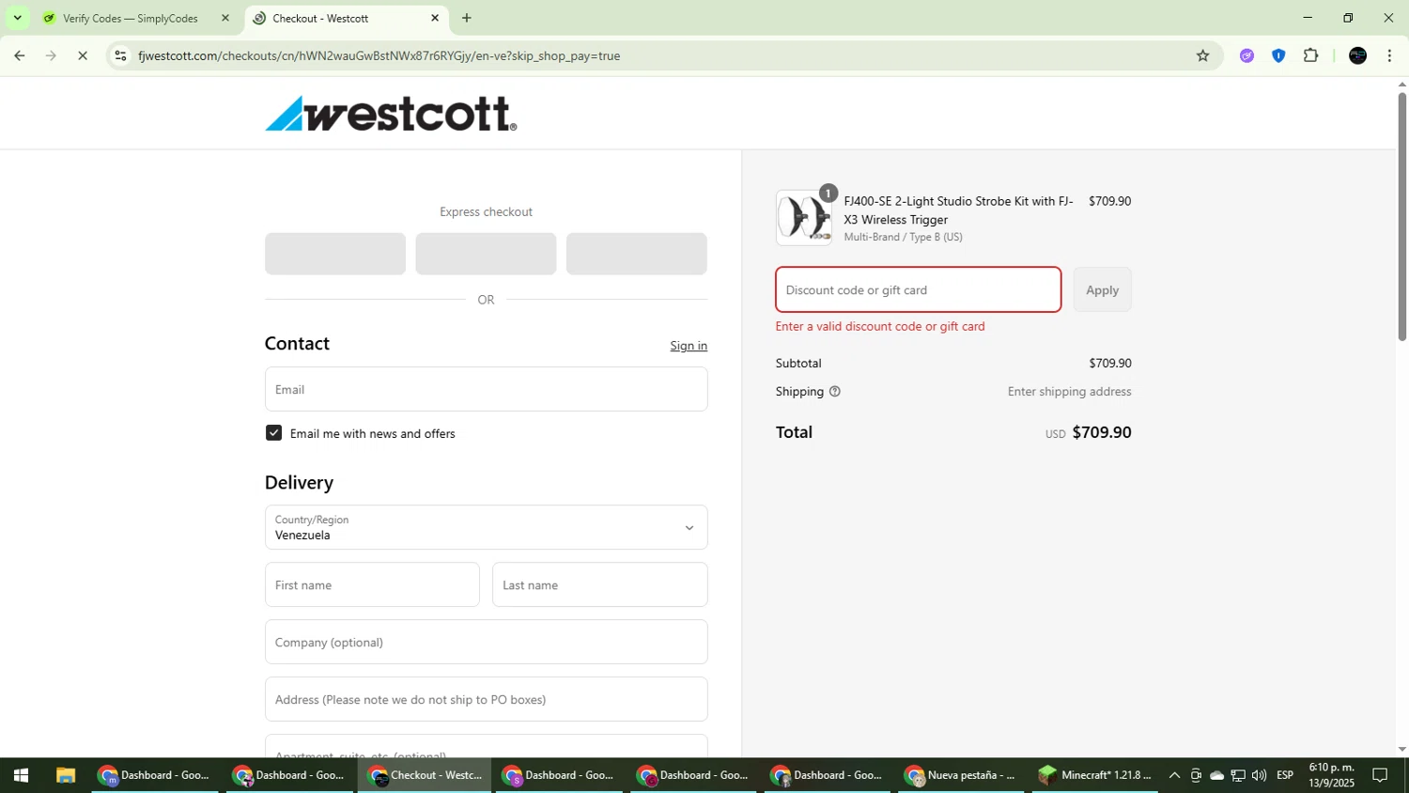The image size is (1409, 793).
Task: Open the tab search dropdown arrow
Action: pyautogui.click(x=17, y=18)
